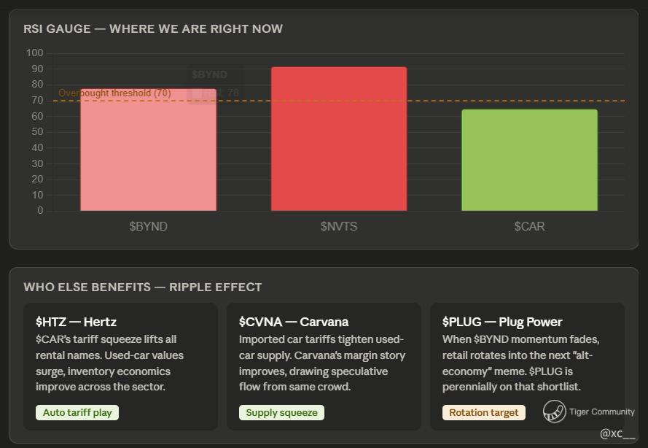
Task: Click the $CAR green bar
Action: coord(529,160)
